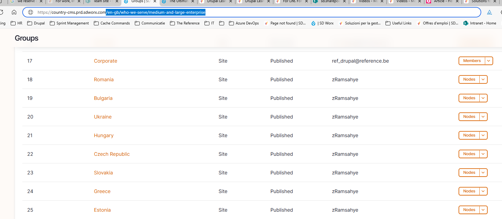Viewport: 502px width, 219px height.
Task: Open the Cache Commands bookmark folder
Action: pyautogui.click(x=112, y=23)
